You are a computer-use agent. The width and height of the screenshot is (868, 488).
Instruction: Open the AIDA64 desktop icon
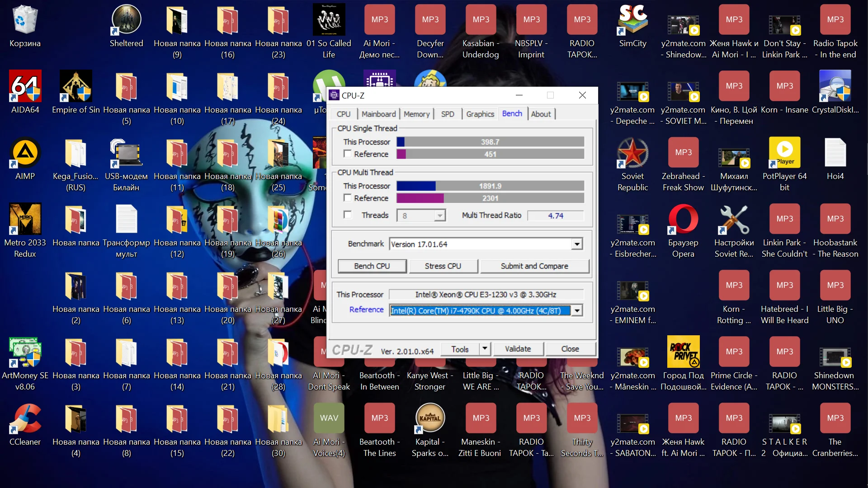pyautogui.click(x=25, y=87)
